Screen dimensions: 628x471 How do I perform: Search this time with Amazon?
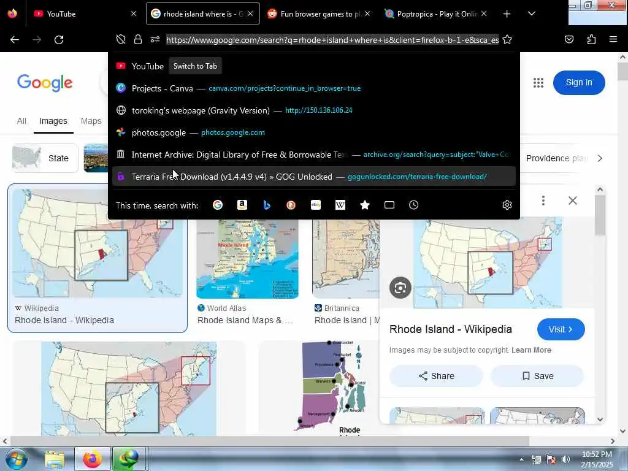pyautogui.click(x=242, y=205)
